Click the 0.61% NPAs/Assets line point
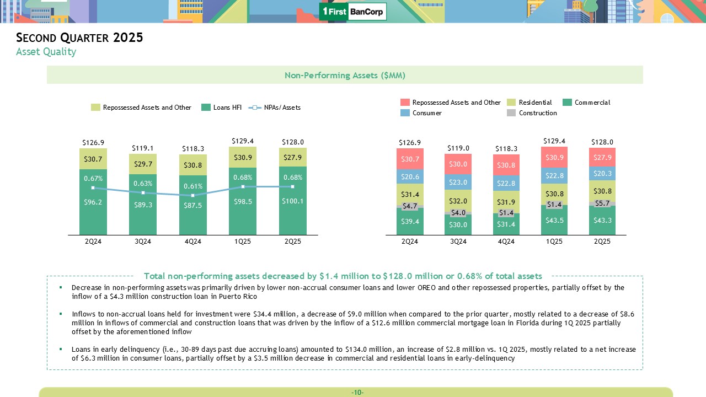The width and height of the screenshot is (706, 397). [193, 195]
